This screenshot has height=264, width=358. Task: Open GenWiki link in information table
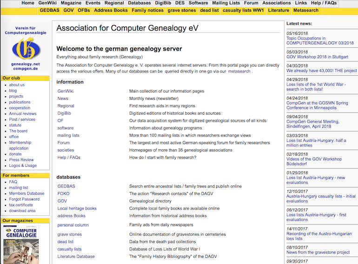tap(66, 91)
